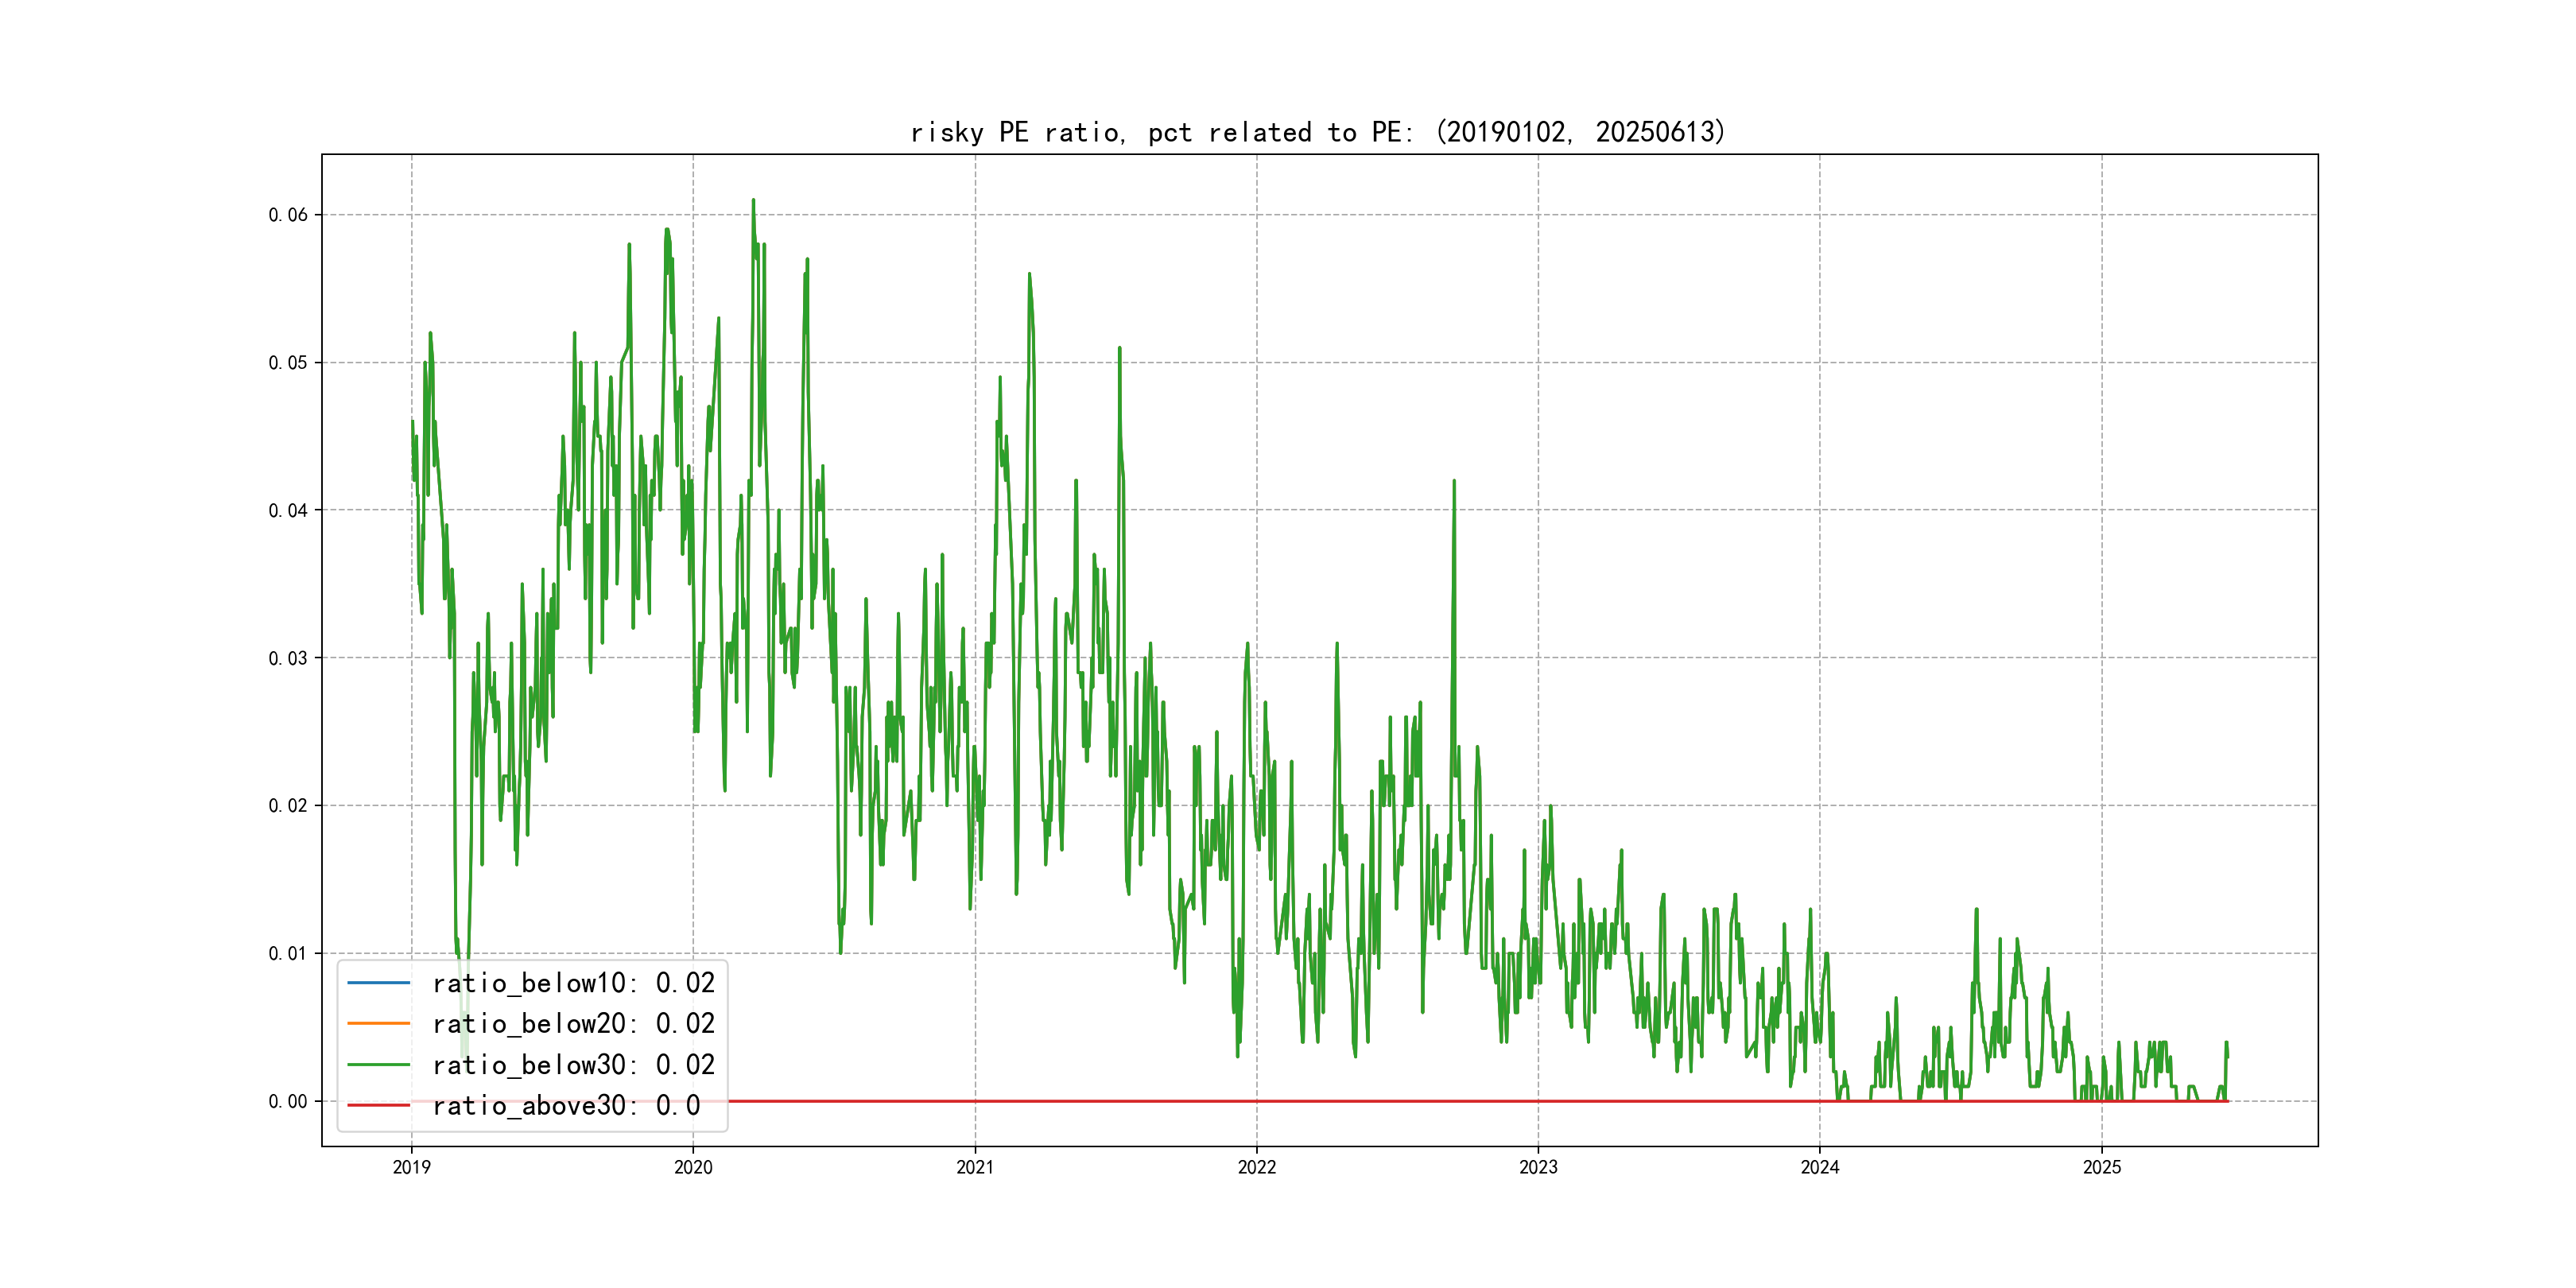Select the 'ratio_above30: 0.0' legend label
2576x1288 pixels.
click(566, 1105)
